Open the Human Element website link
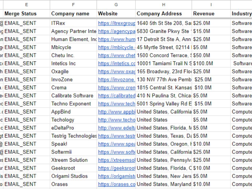The image size is (252, 189). pos(117,39)
